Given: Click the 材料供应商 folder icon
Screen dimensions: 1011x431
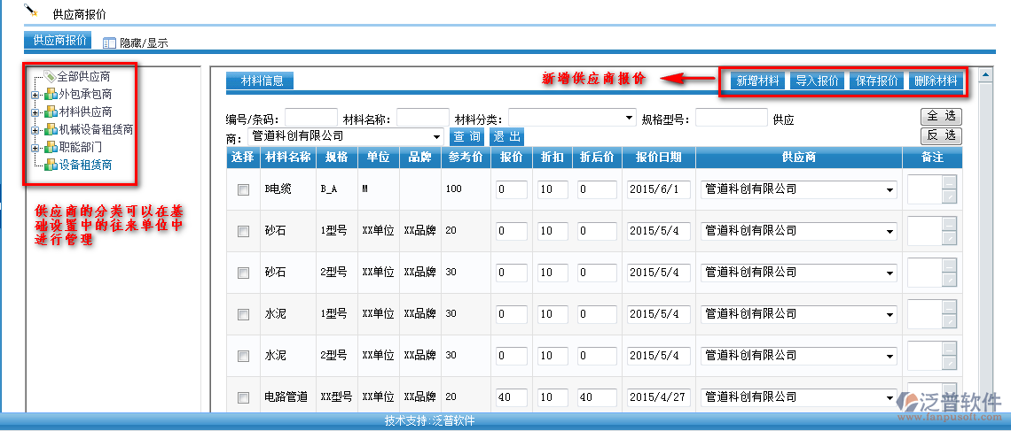Looking at the screenshot, I should (51, 112).
